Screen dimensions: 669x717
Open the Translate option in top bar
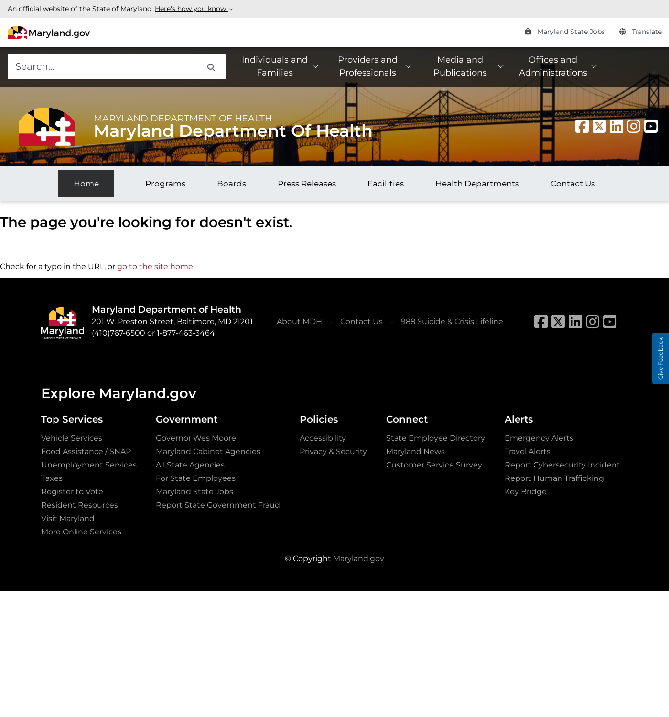tap(640, 32)
